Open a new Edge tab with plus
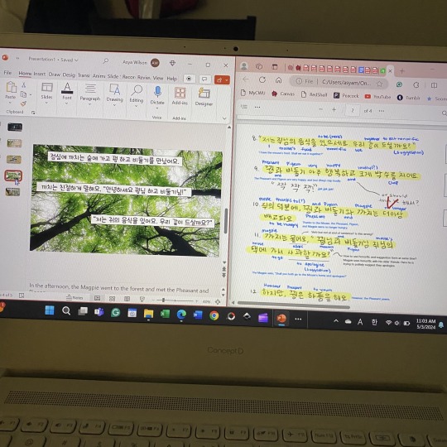Viewport: 447px width, 447px height. coord(402,71)
